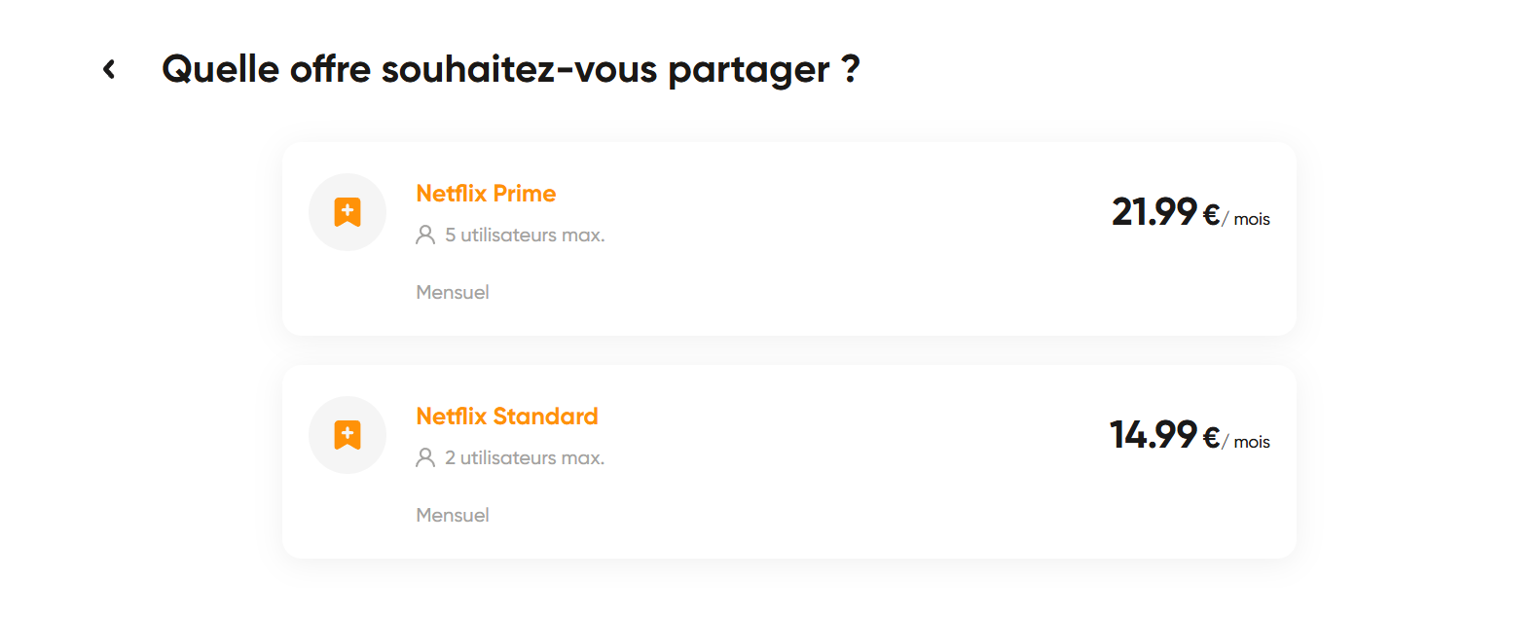Click "/ mois" text in Netflix Standard card

(x=1247, y=443)
